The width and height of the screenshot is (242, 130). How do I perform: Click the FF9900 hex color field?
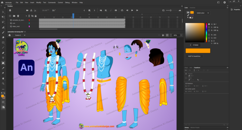[x=196, y=45]
